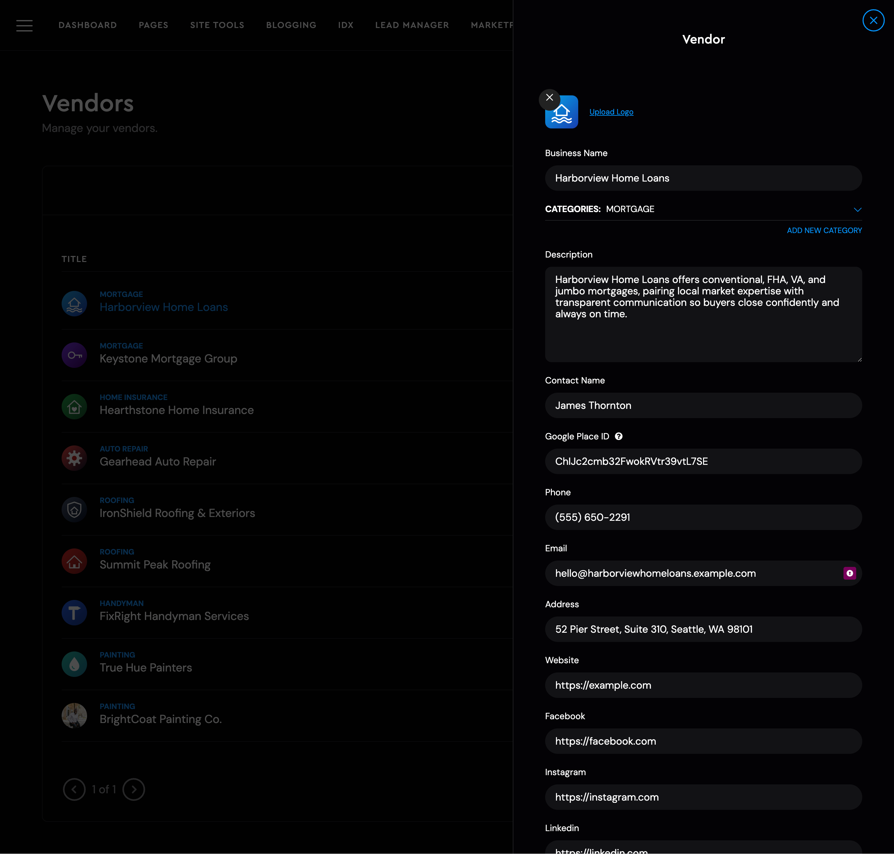Screen dimensions: 894x854
Task: Click the FixRight Handyman hammer icon
Action: point(74,612)
